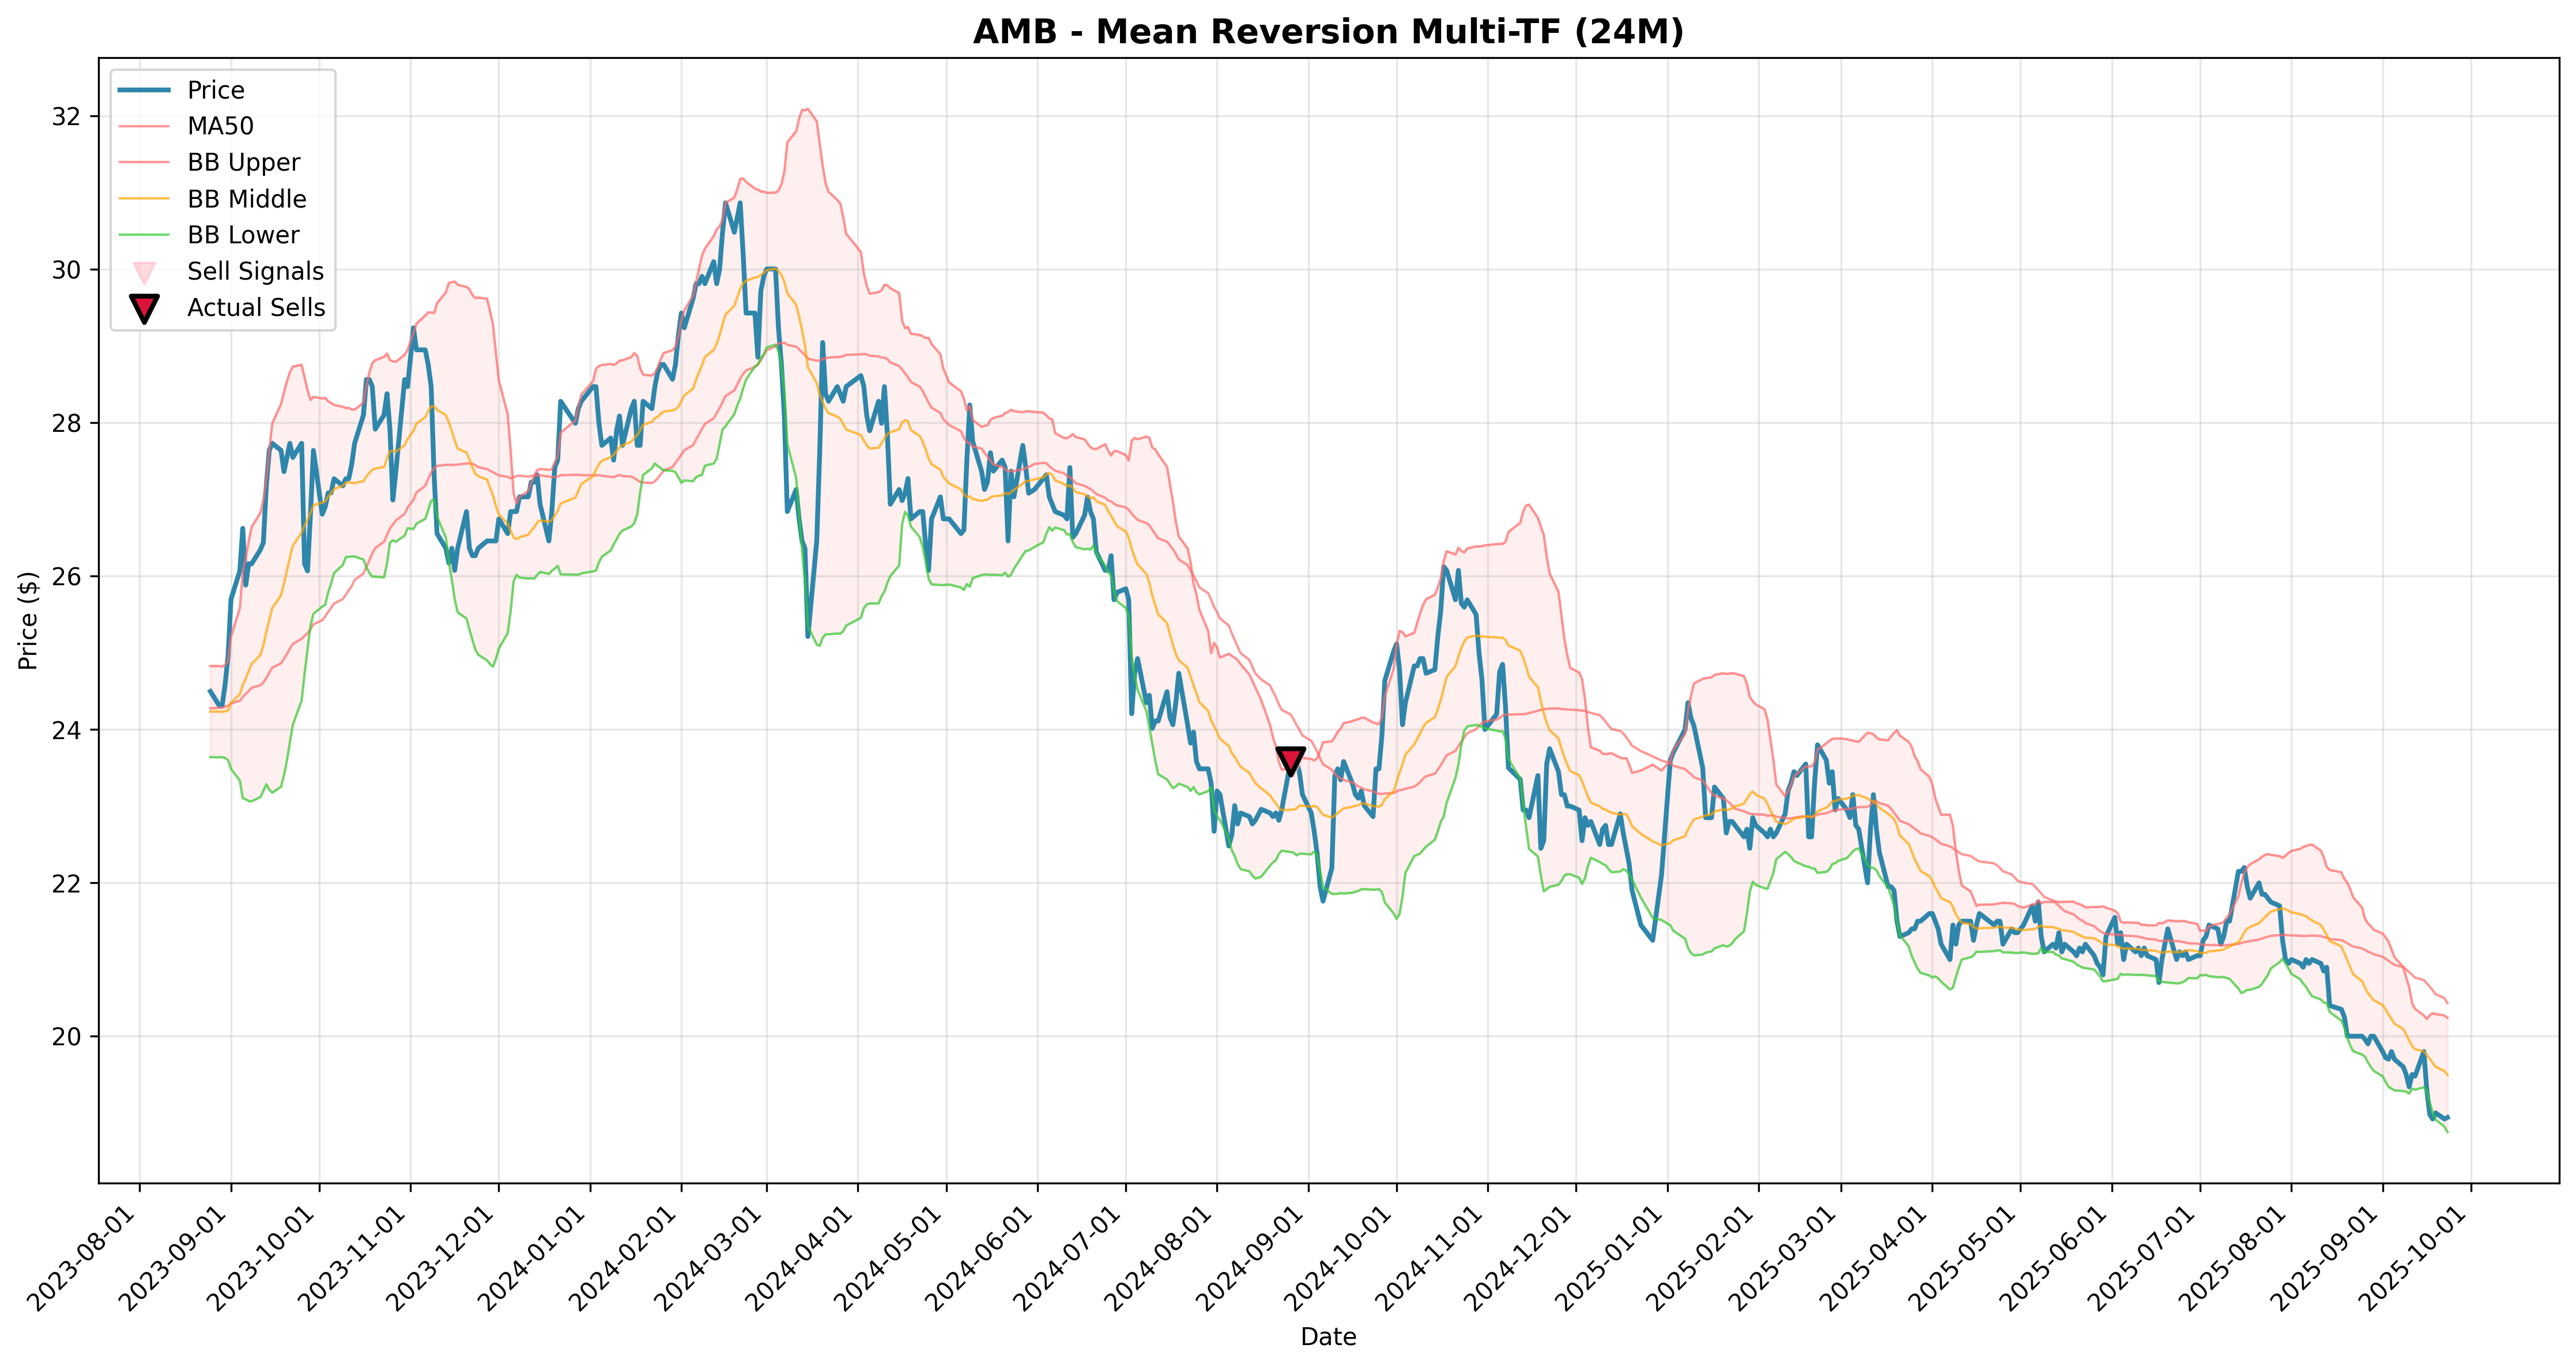The image size is (2576, 1367).
Task: Click the BB Middle orange legend line
Action: tap(144, 199)
